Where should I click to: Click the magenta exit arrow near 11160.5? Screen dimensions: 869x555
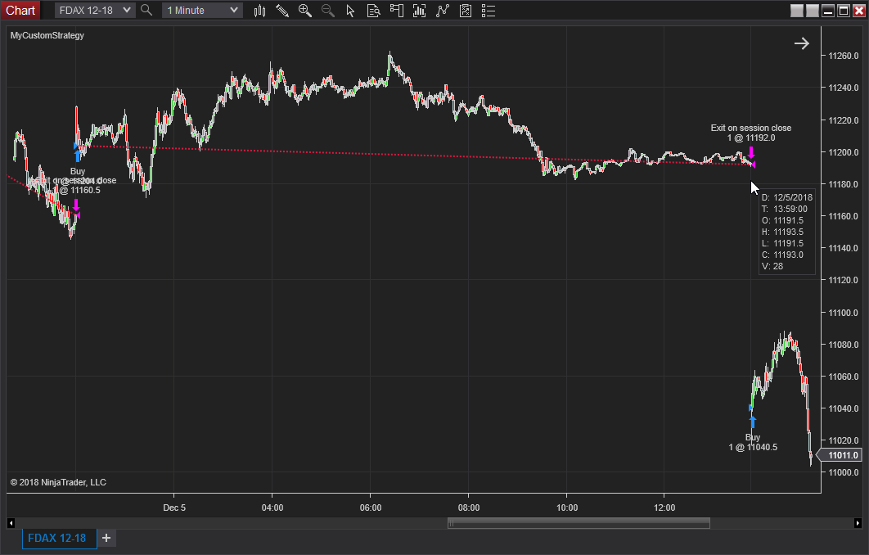[x=76, y=205]
